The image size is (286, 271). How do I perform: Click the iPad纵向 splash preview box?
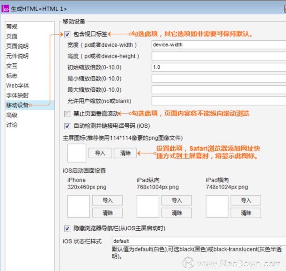(148, 206)
